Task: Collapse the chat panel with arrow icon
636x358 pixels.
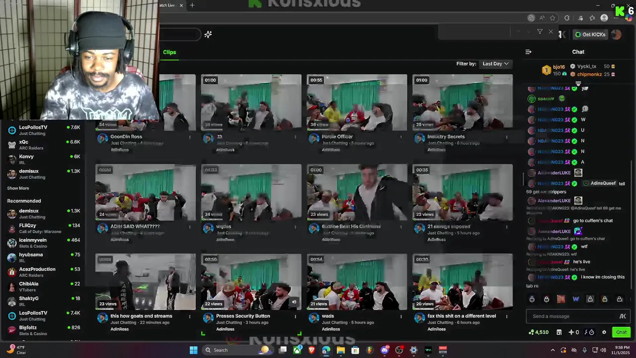Action: click(529, 52)
